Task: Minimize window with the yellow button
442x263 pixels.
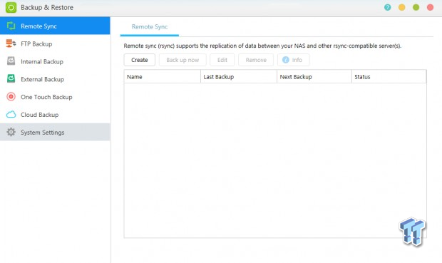Action: pyautogui.click(x=401, y=7)
